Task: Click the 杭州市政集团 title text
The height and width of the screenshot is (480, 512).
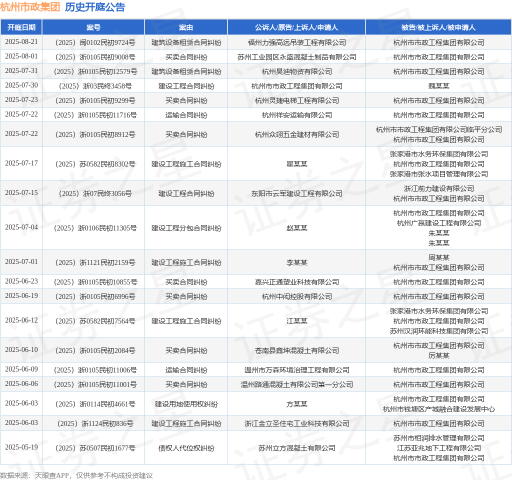Action: (x=30, y=7)
